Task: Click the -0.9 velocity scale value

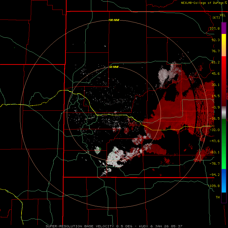Action: [x=216, y=107]
